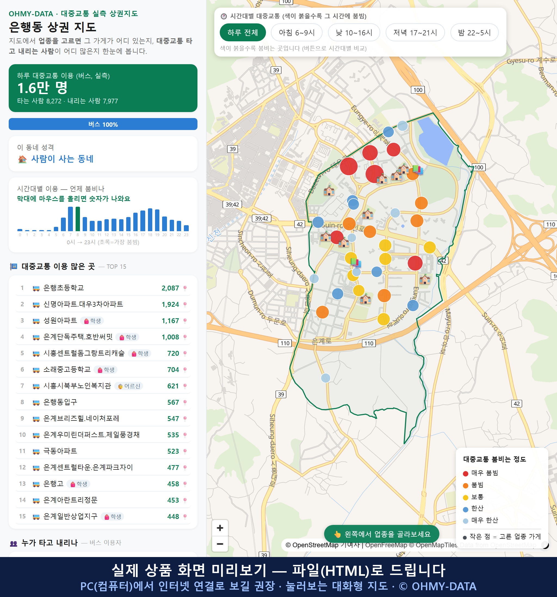The image size is (557, 597).
Task: Click the map pin icon for 은행초등학교
Action: click(185, 288)
